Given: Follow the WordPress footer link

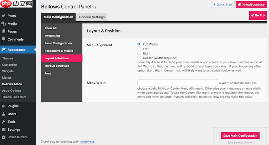Looking at the screenshot, I should [87, 142].
